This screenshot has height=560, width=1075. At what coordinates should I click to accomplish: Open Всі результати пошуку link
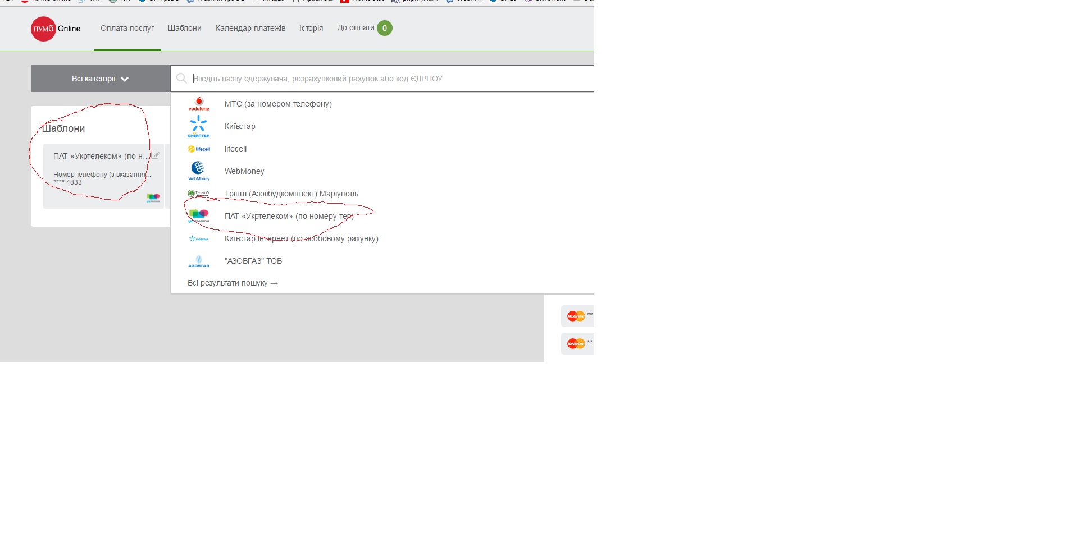(x=233, y=283)
